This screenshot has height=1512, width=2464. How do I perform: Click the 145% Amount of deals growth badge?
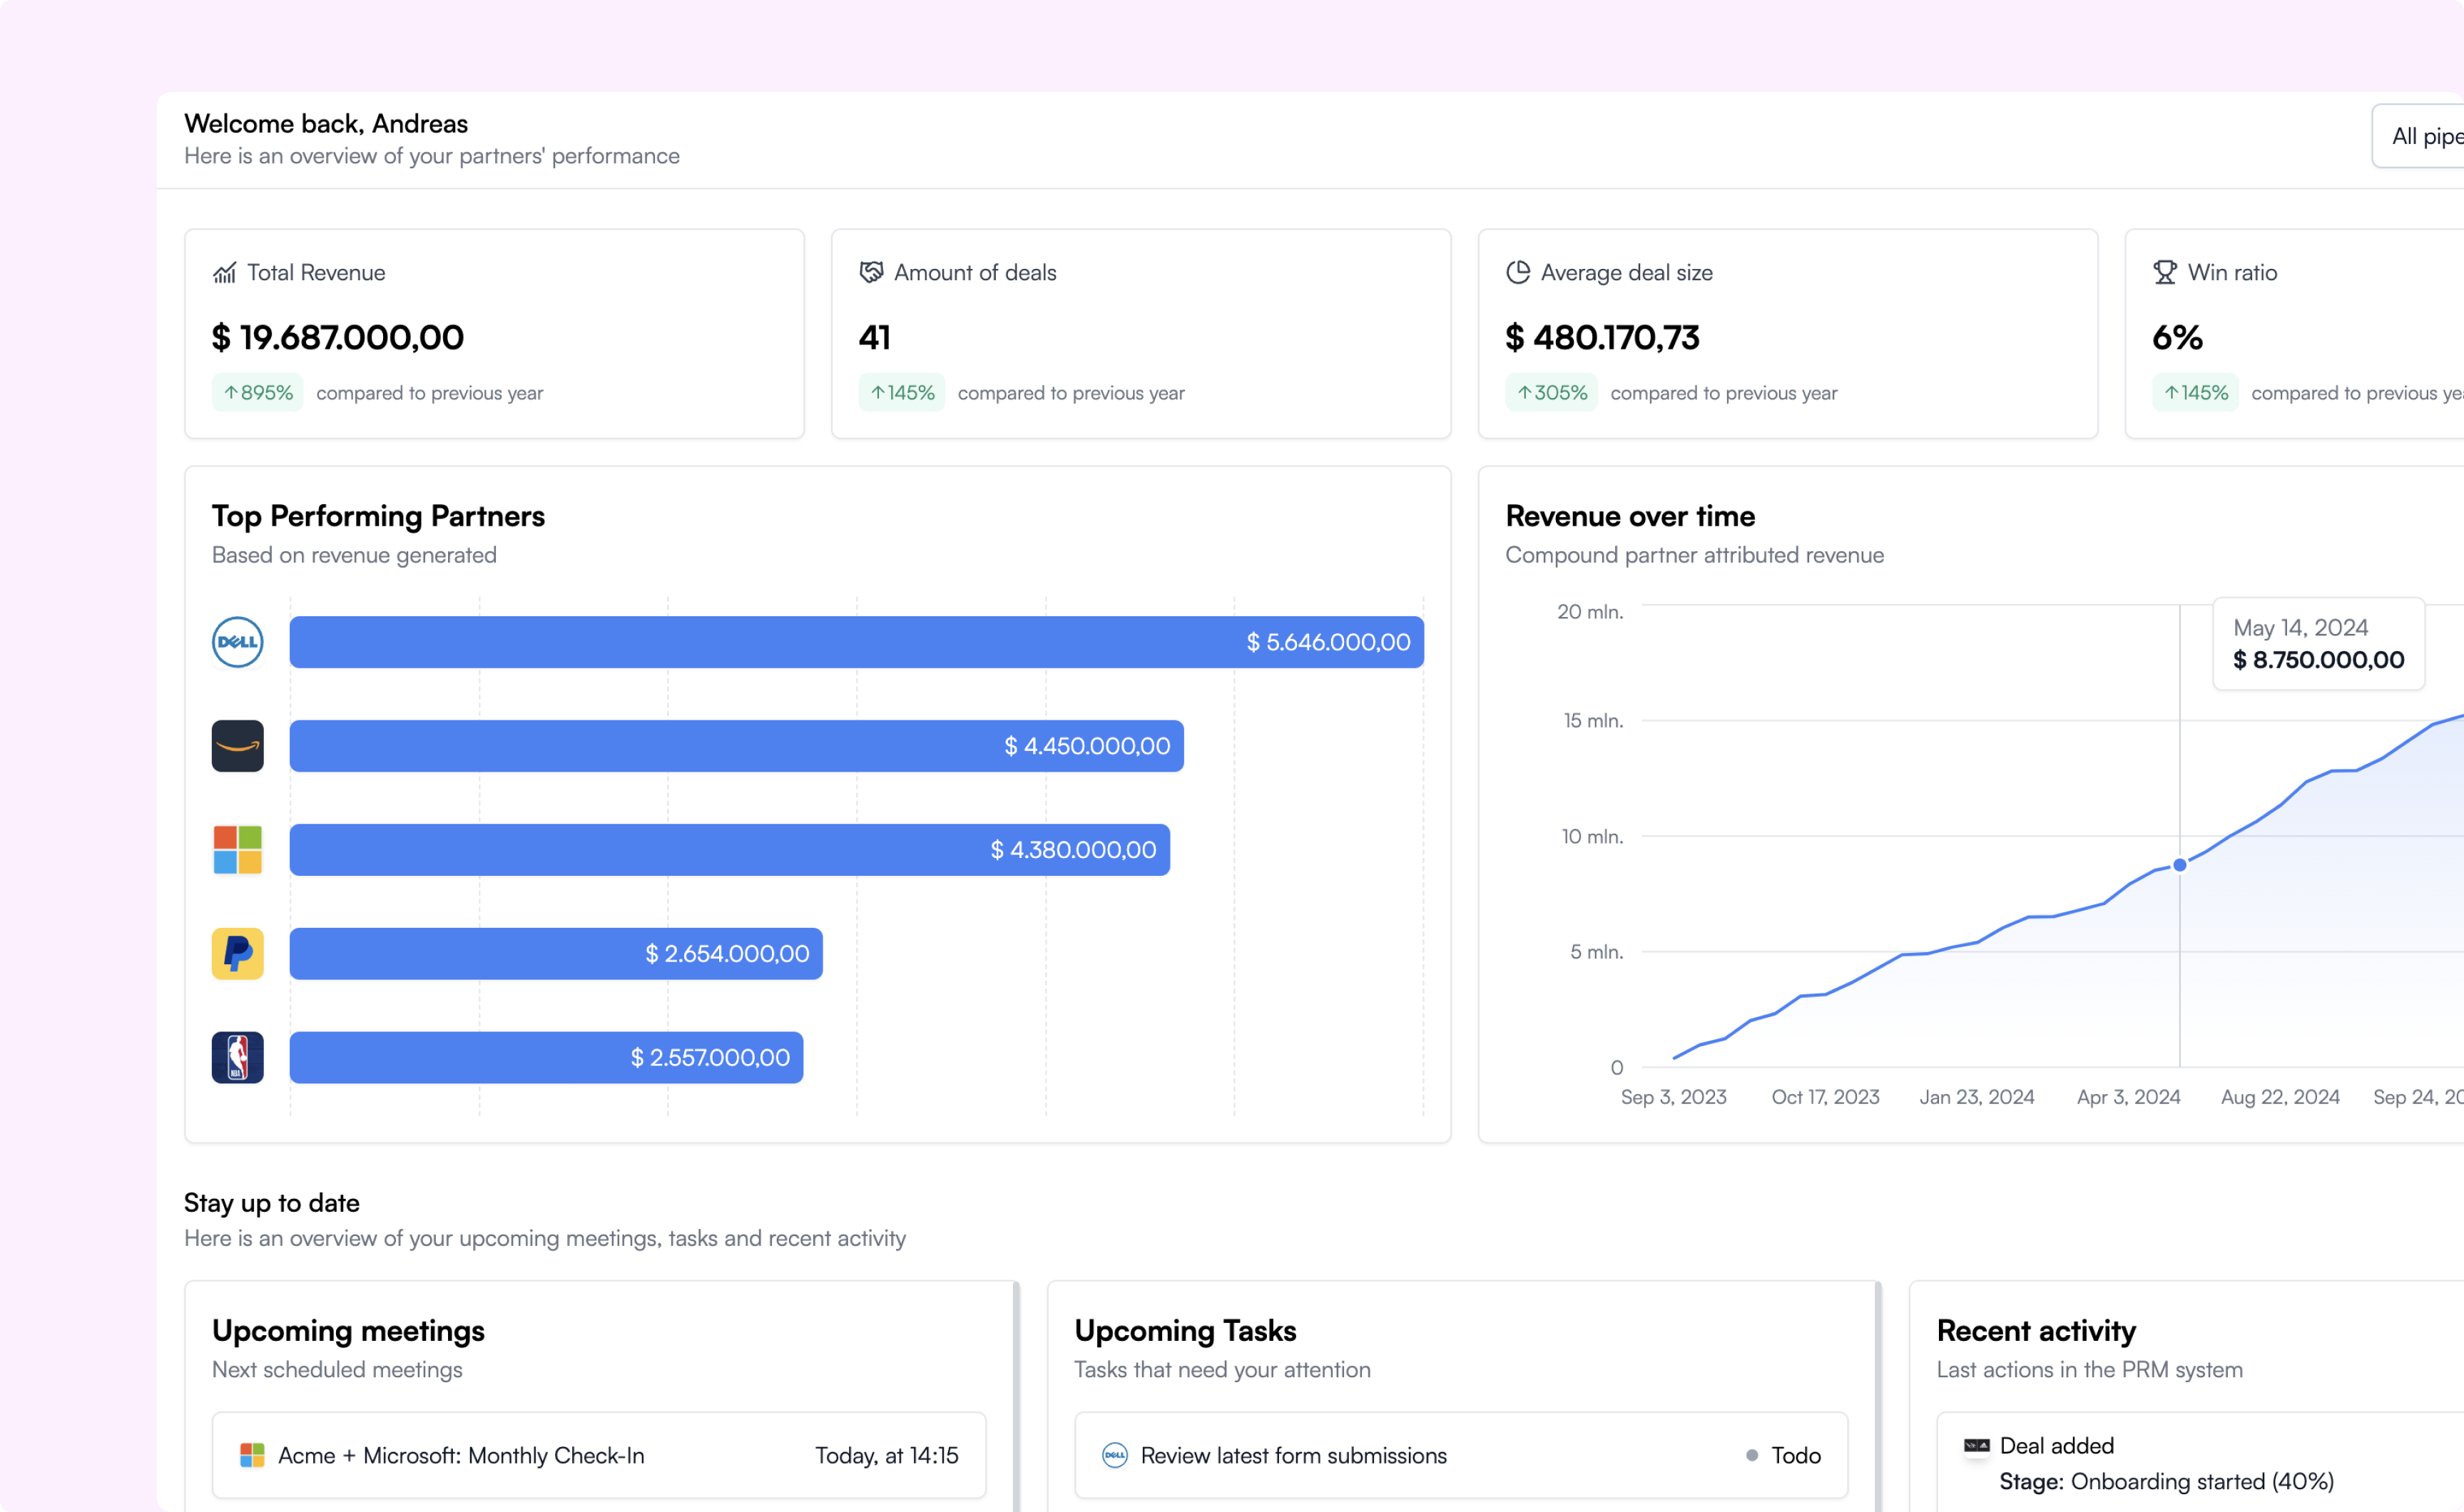(x=902, y=393)
